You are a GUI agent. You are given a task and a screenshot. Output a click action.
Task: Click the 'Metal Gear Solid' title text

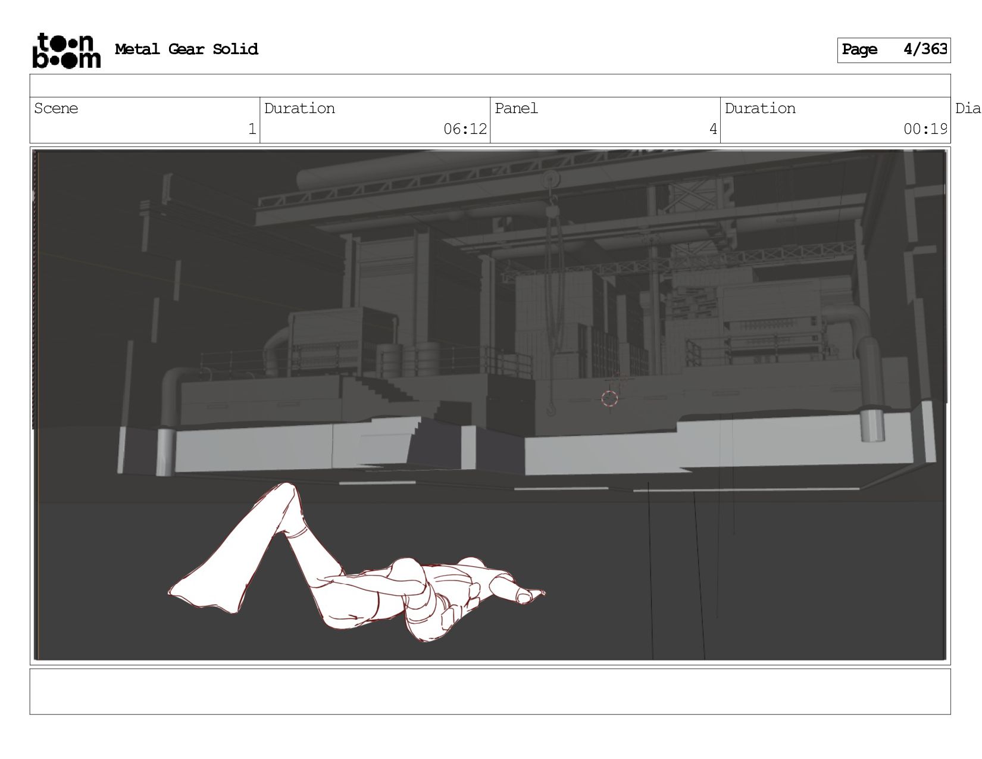[186, 49]
